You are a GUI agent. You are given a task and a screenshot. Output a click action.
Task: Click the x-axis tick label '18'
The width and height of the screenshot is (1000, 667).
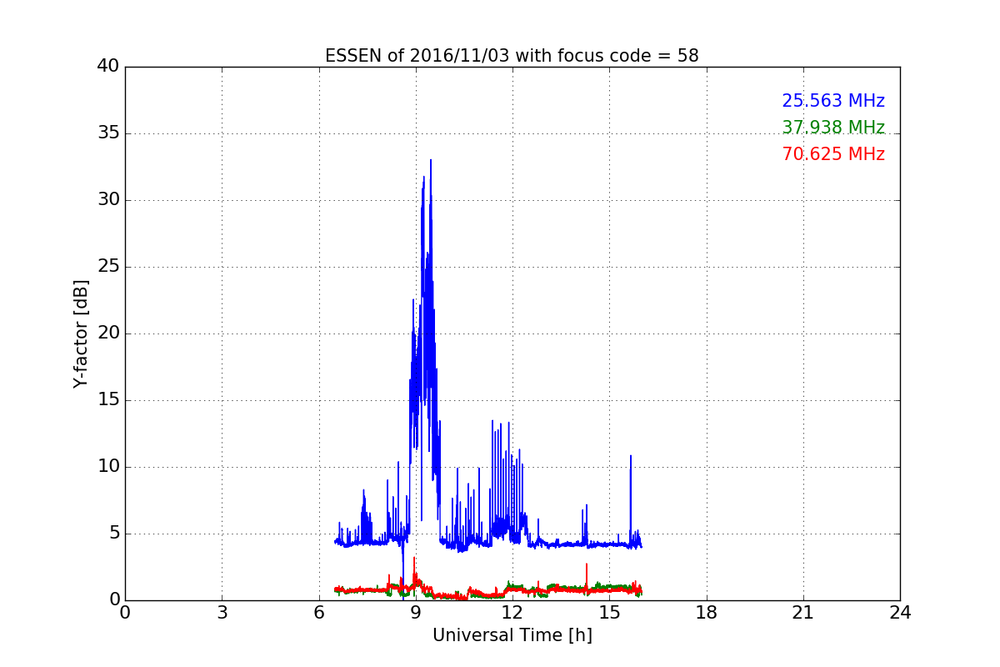[x=706, y=613]
